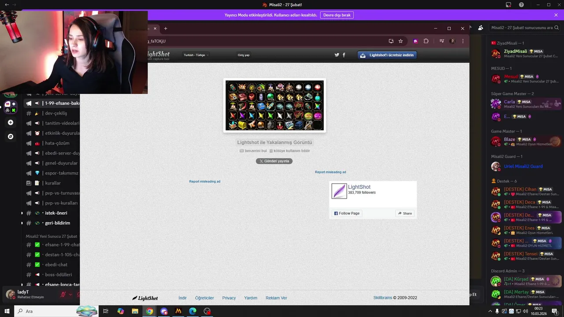564x317 pixels.
Task: Open Task View on taskbar
Action: tap(106, 311)
